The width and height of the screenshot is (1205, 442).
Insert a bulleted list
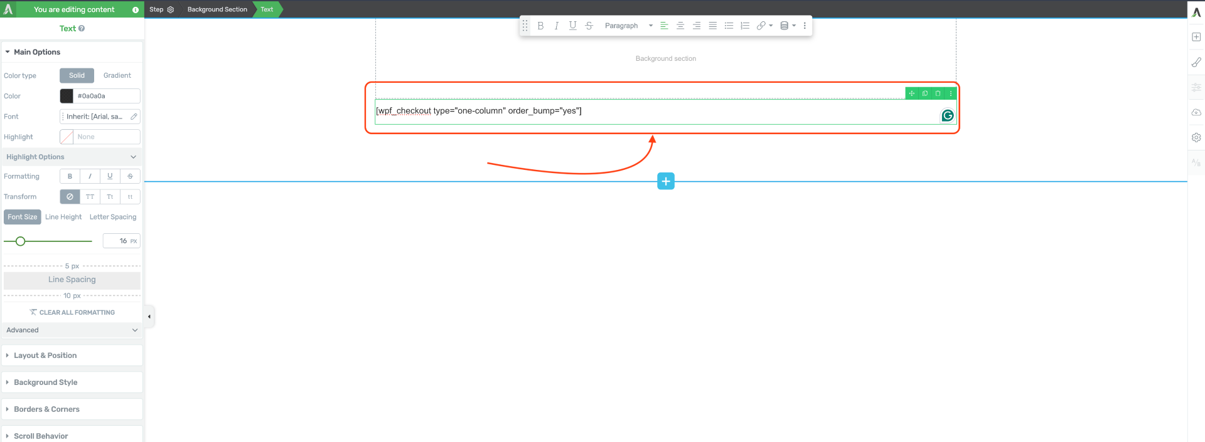tap(729, 26)
